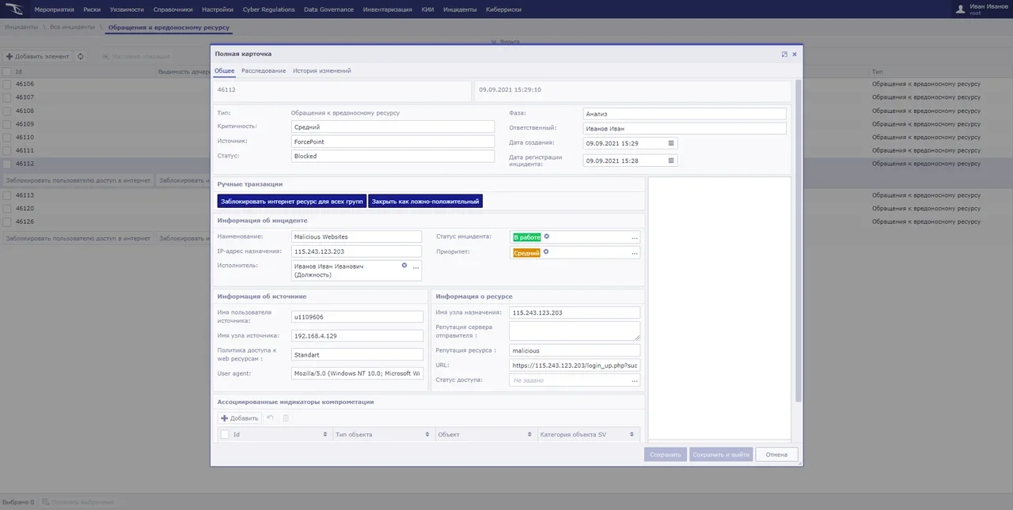Switch to the Расследование tab
Image resolution: width=1013 pixels, height=510 pixels.
(264, 70)
